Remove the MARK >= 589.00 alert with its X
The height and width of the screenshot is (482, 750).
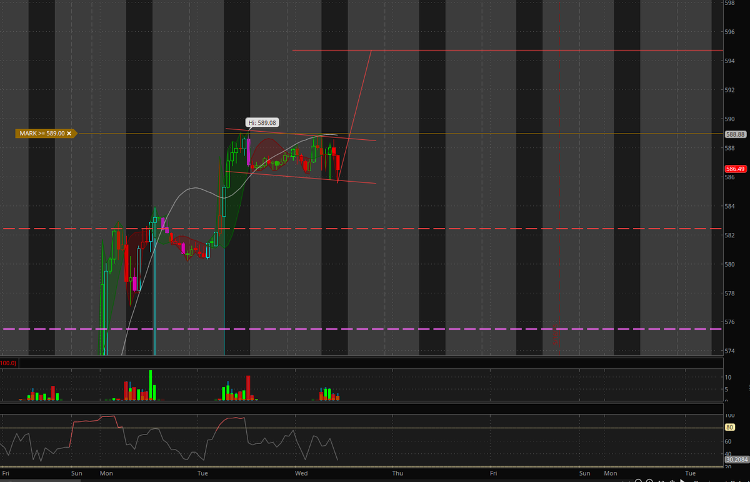point(69,133)
